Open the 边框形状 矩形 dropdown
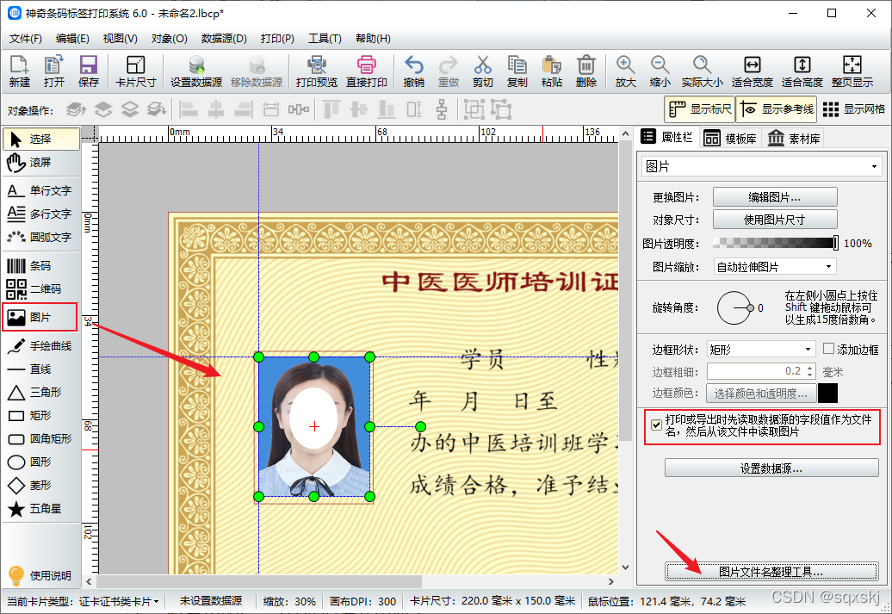892x614 pixels. 761,350
